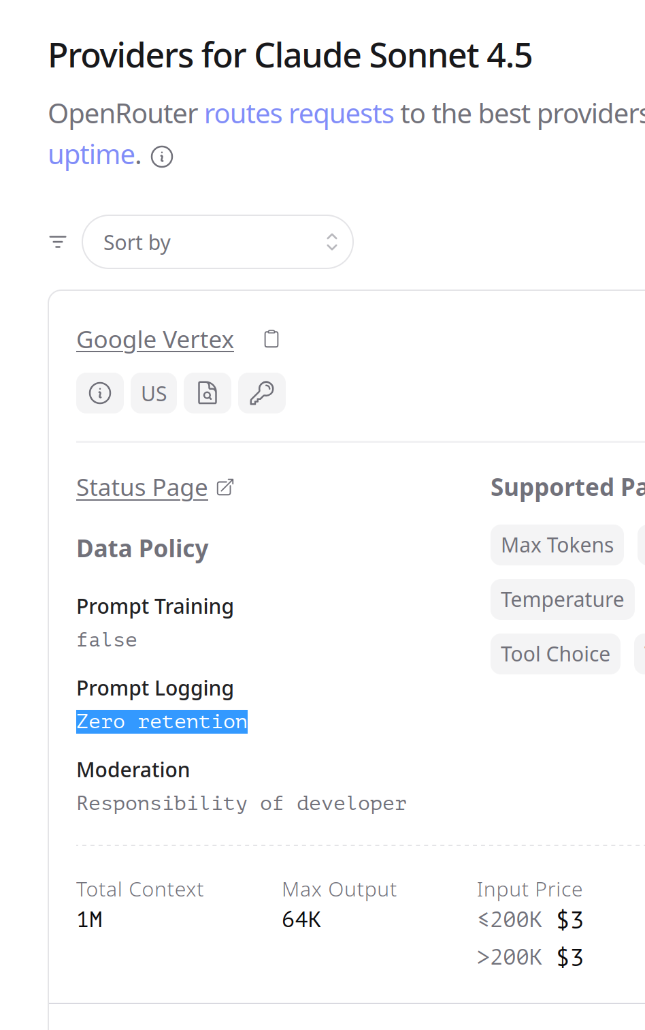The height and width of the screenshot is (1030, 645).
Task: Open the Google Vertex provider link
Action: (155, 339)
